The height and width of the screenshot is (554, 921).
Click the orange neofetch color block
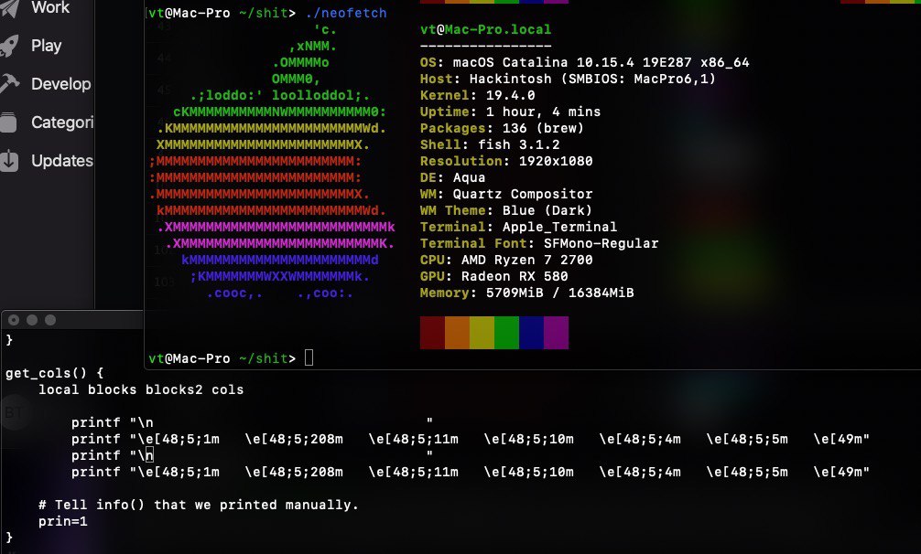click(458, 333)
